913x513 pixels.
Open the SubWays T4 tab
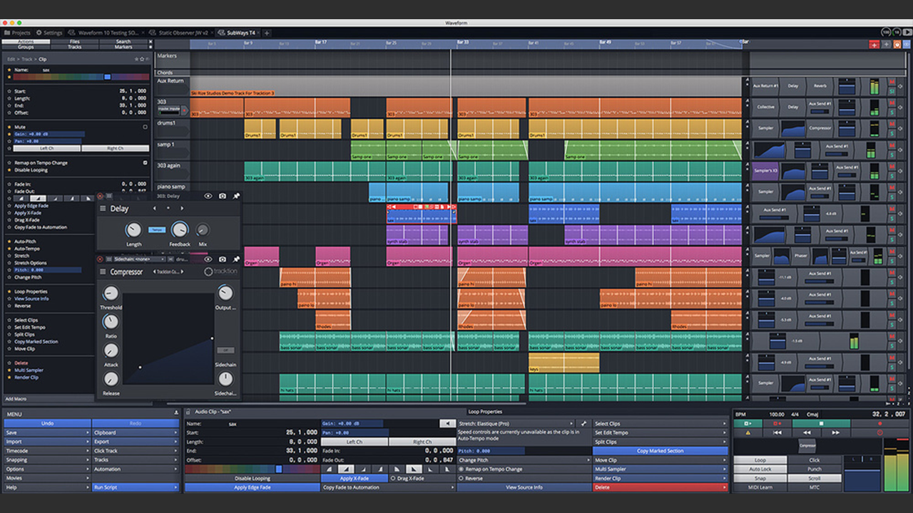[x=236, y=33]
